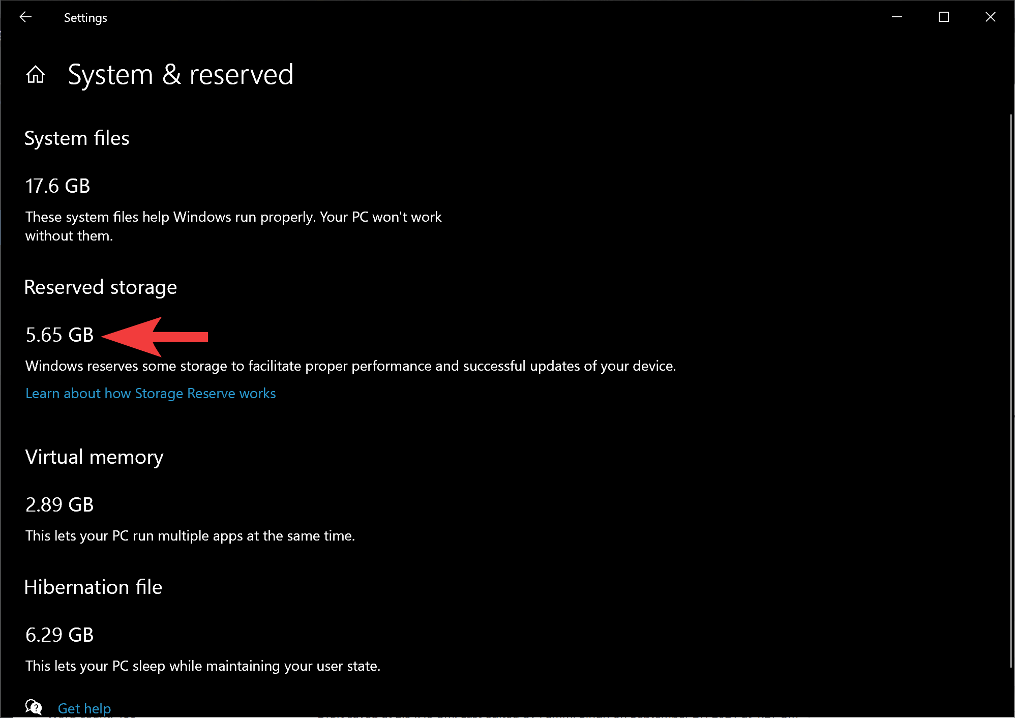
Task: Click the System & reserved page title
Action: [181, 75]
